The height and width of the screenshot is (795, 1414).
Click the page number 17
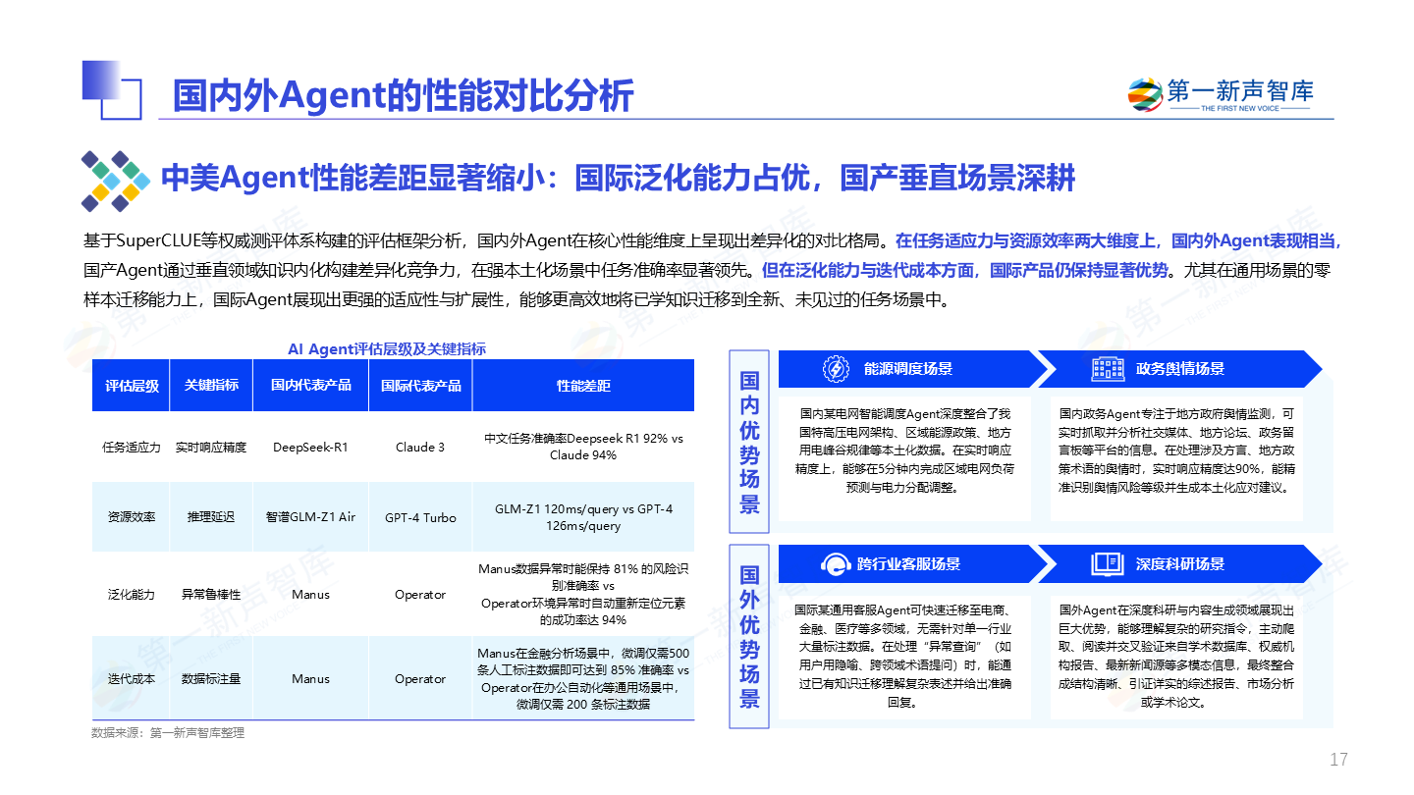[1338, 760]
